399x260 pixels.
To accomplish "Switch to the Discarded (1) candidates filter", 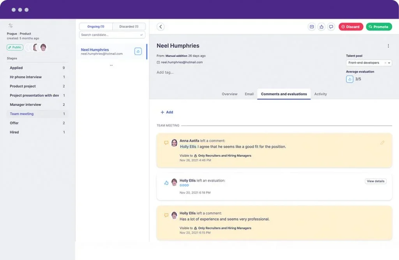I will (x=129, y=27).
